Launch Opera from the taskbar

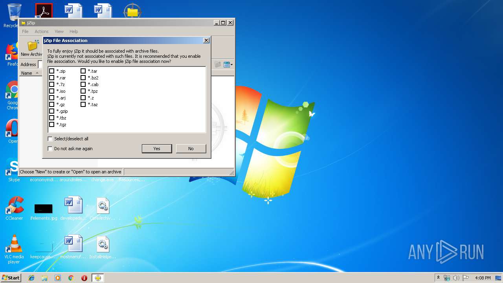click(84, 278)
